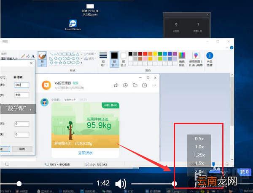253x193 pixels.
Task: Expand the line size thickness dropdown
Action: coord(103,59)
